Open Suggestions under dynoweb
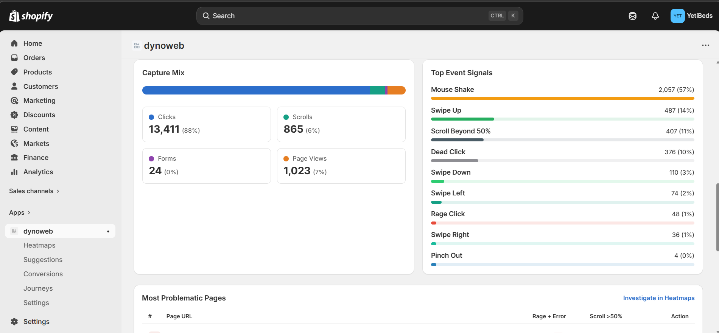719x333 pixels. coord(43,260)
